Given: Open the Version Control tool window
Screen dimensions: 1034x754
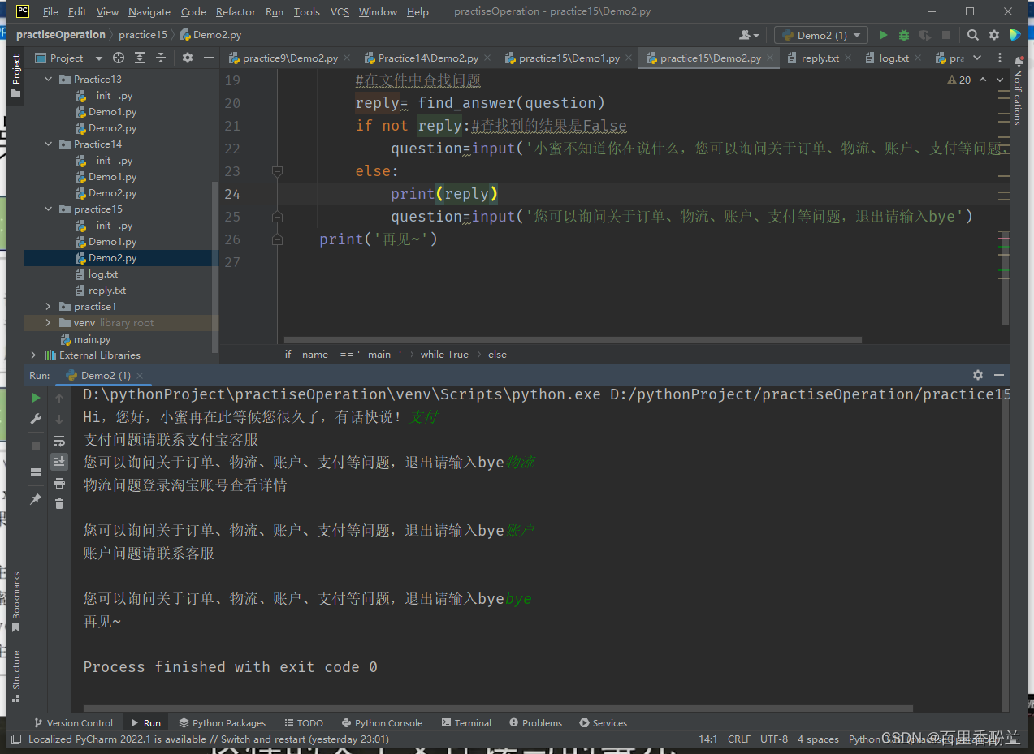Looking at the screenshot, I should point(73,722).
